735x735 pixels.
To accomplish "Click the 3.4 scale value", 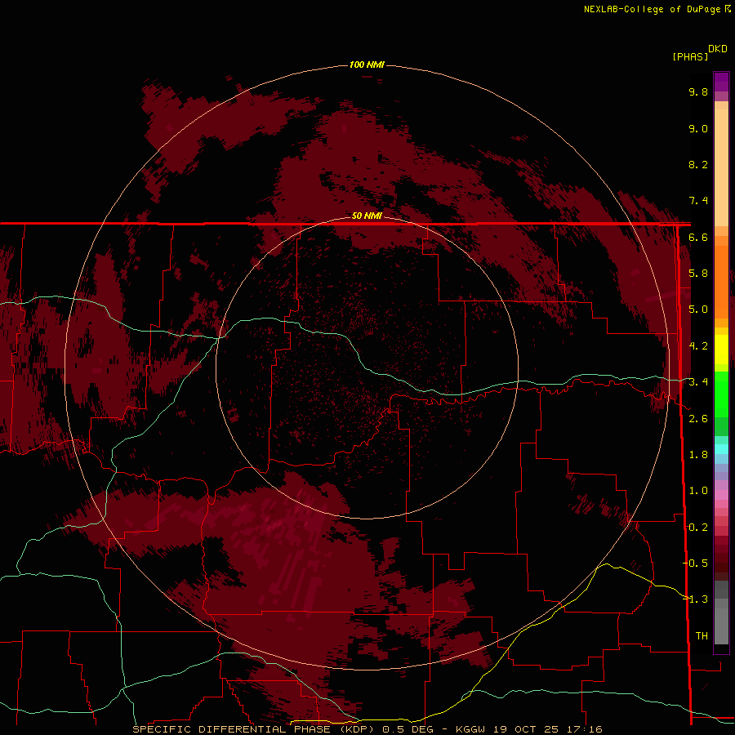I will pyautogui.click(x=698, y=382).
